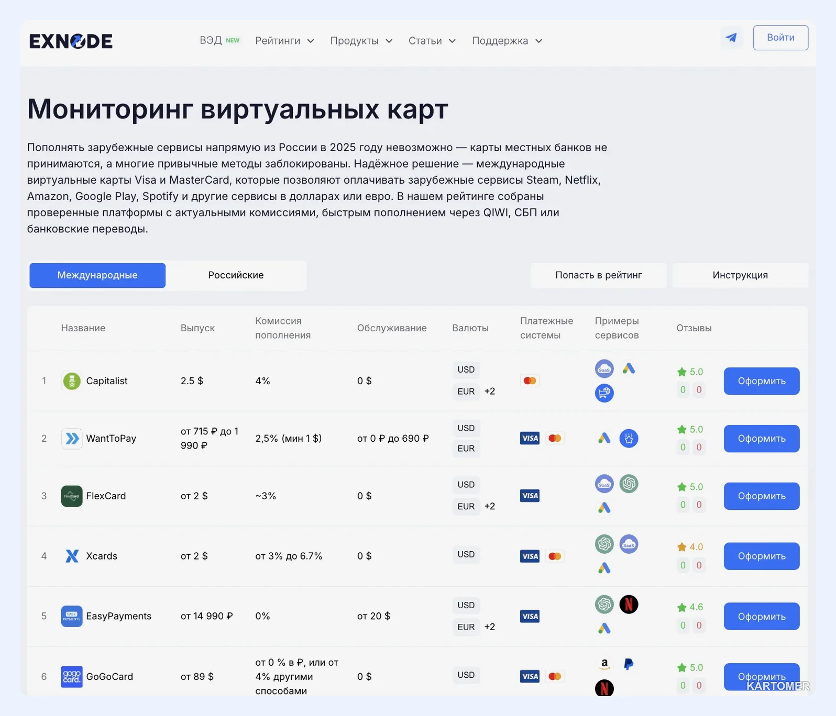The width and height of the screenshot is (836, 716).
Task: Expand the Поддержка dropdown menu
Action: pos(507,41)
